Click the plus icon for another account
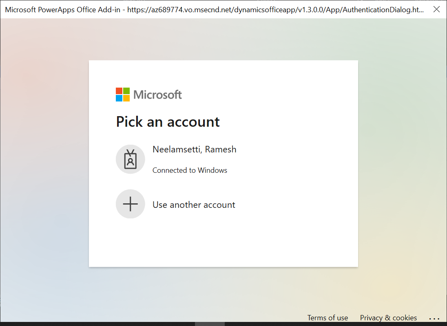 point(130,204)
